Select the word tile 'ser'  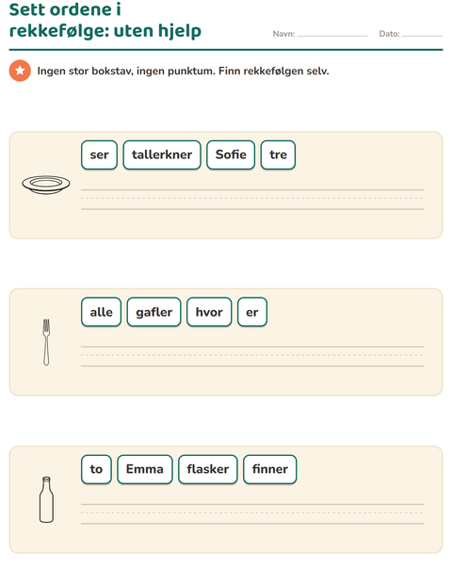[99, 154]
